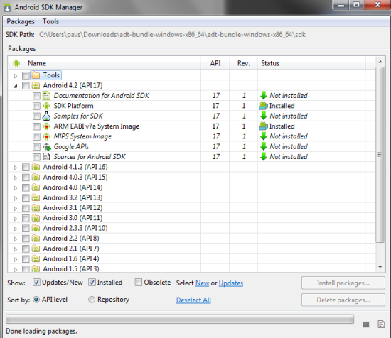Click the Android 3.1 (API 12) folder icon
The width and height of the screenshot is (391, 338).
click(x=36, y=208)
